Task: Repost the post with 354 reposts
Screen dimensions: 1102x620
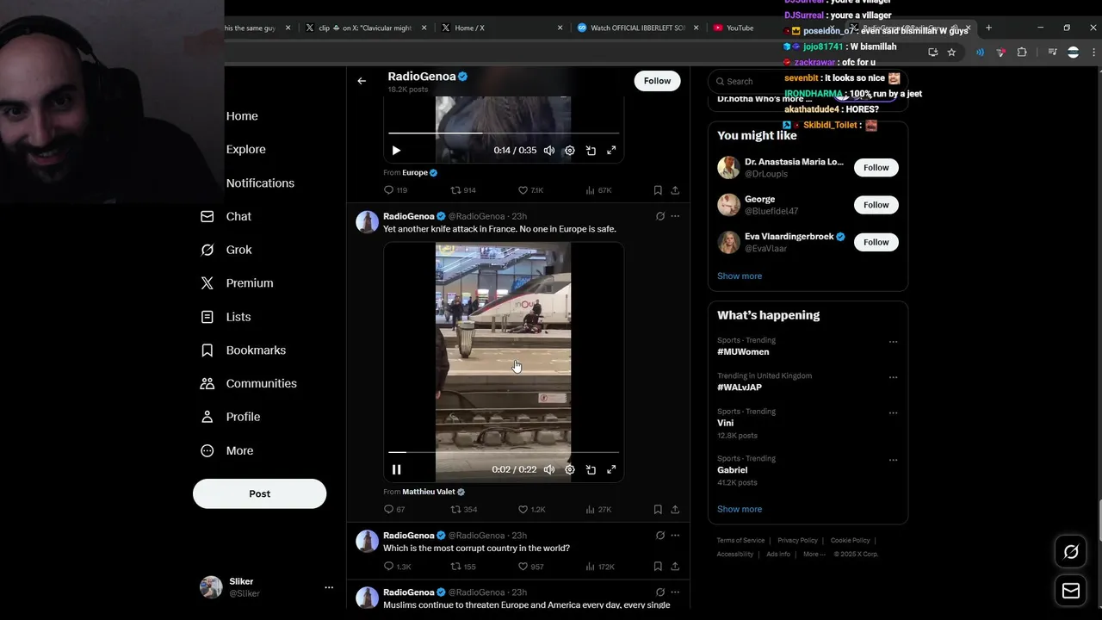Action: click(x=464, y=509)
